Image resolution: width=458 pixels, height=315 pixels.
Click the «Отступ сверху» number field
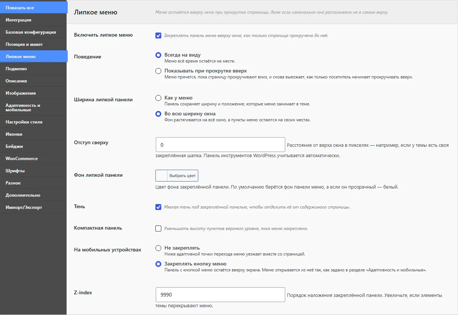[x=220, y=145]
